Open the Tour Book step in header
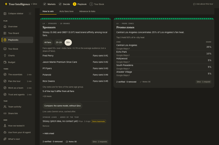219x145 pixels. point(97,4)
